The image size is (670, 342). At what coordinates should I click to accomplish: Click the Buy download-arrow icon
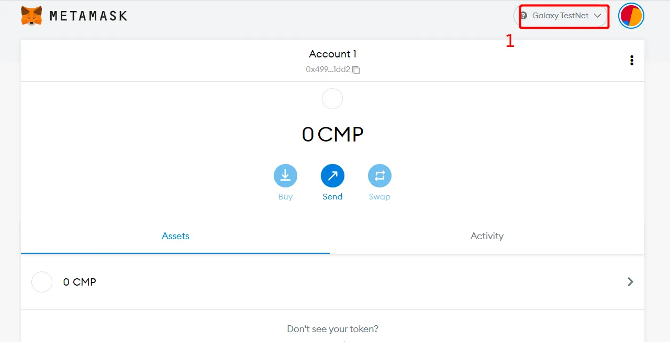coord(285,176)
